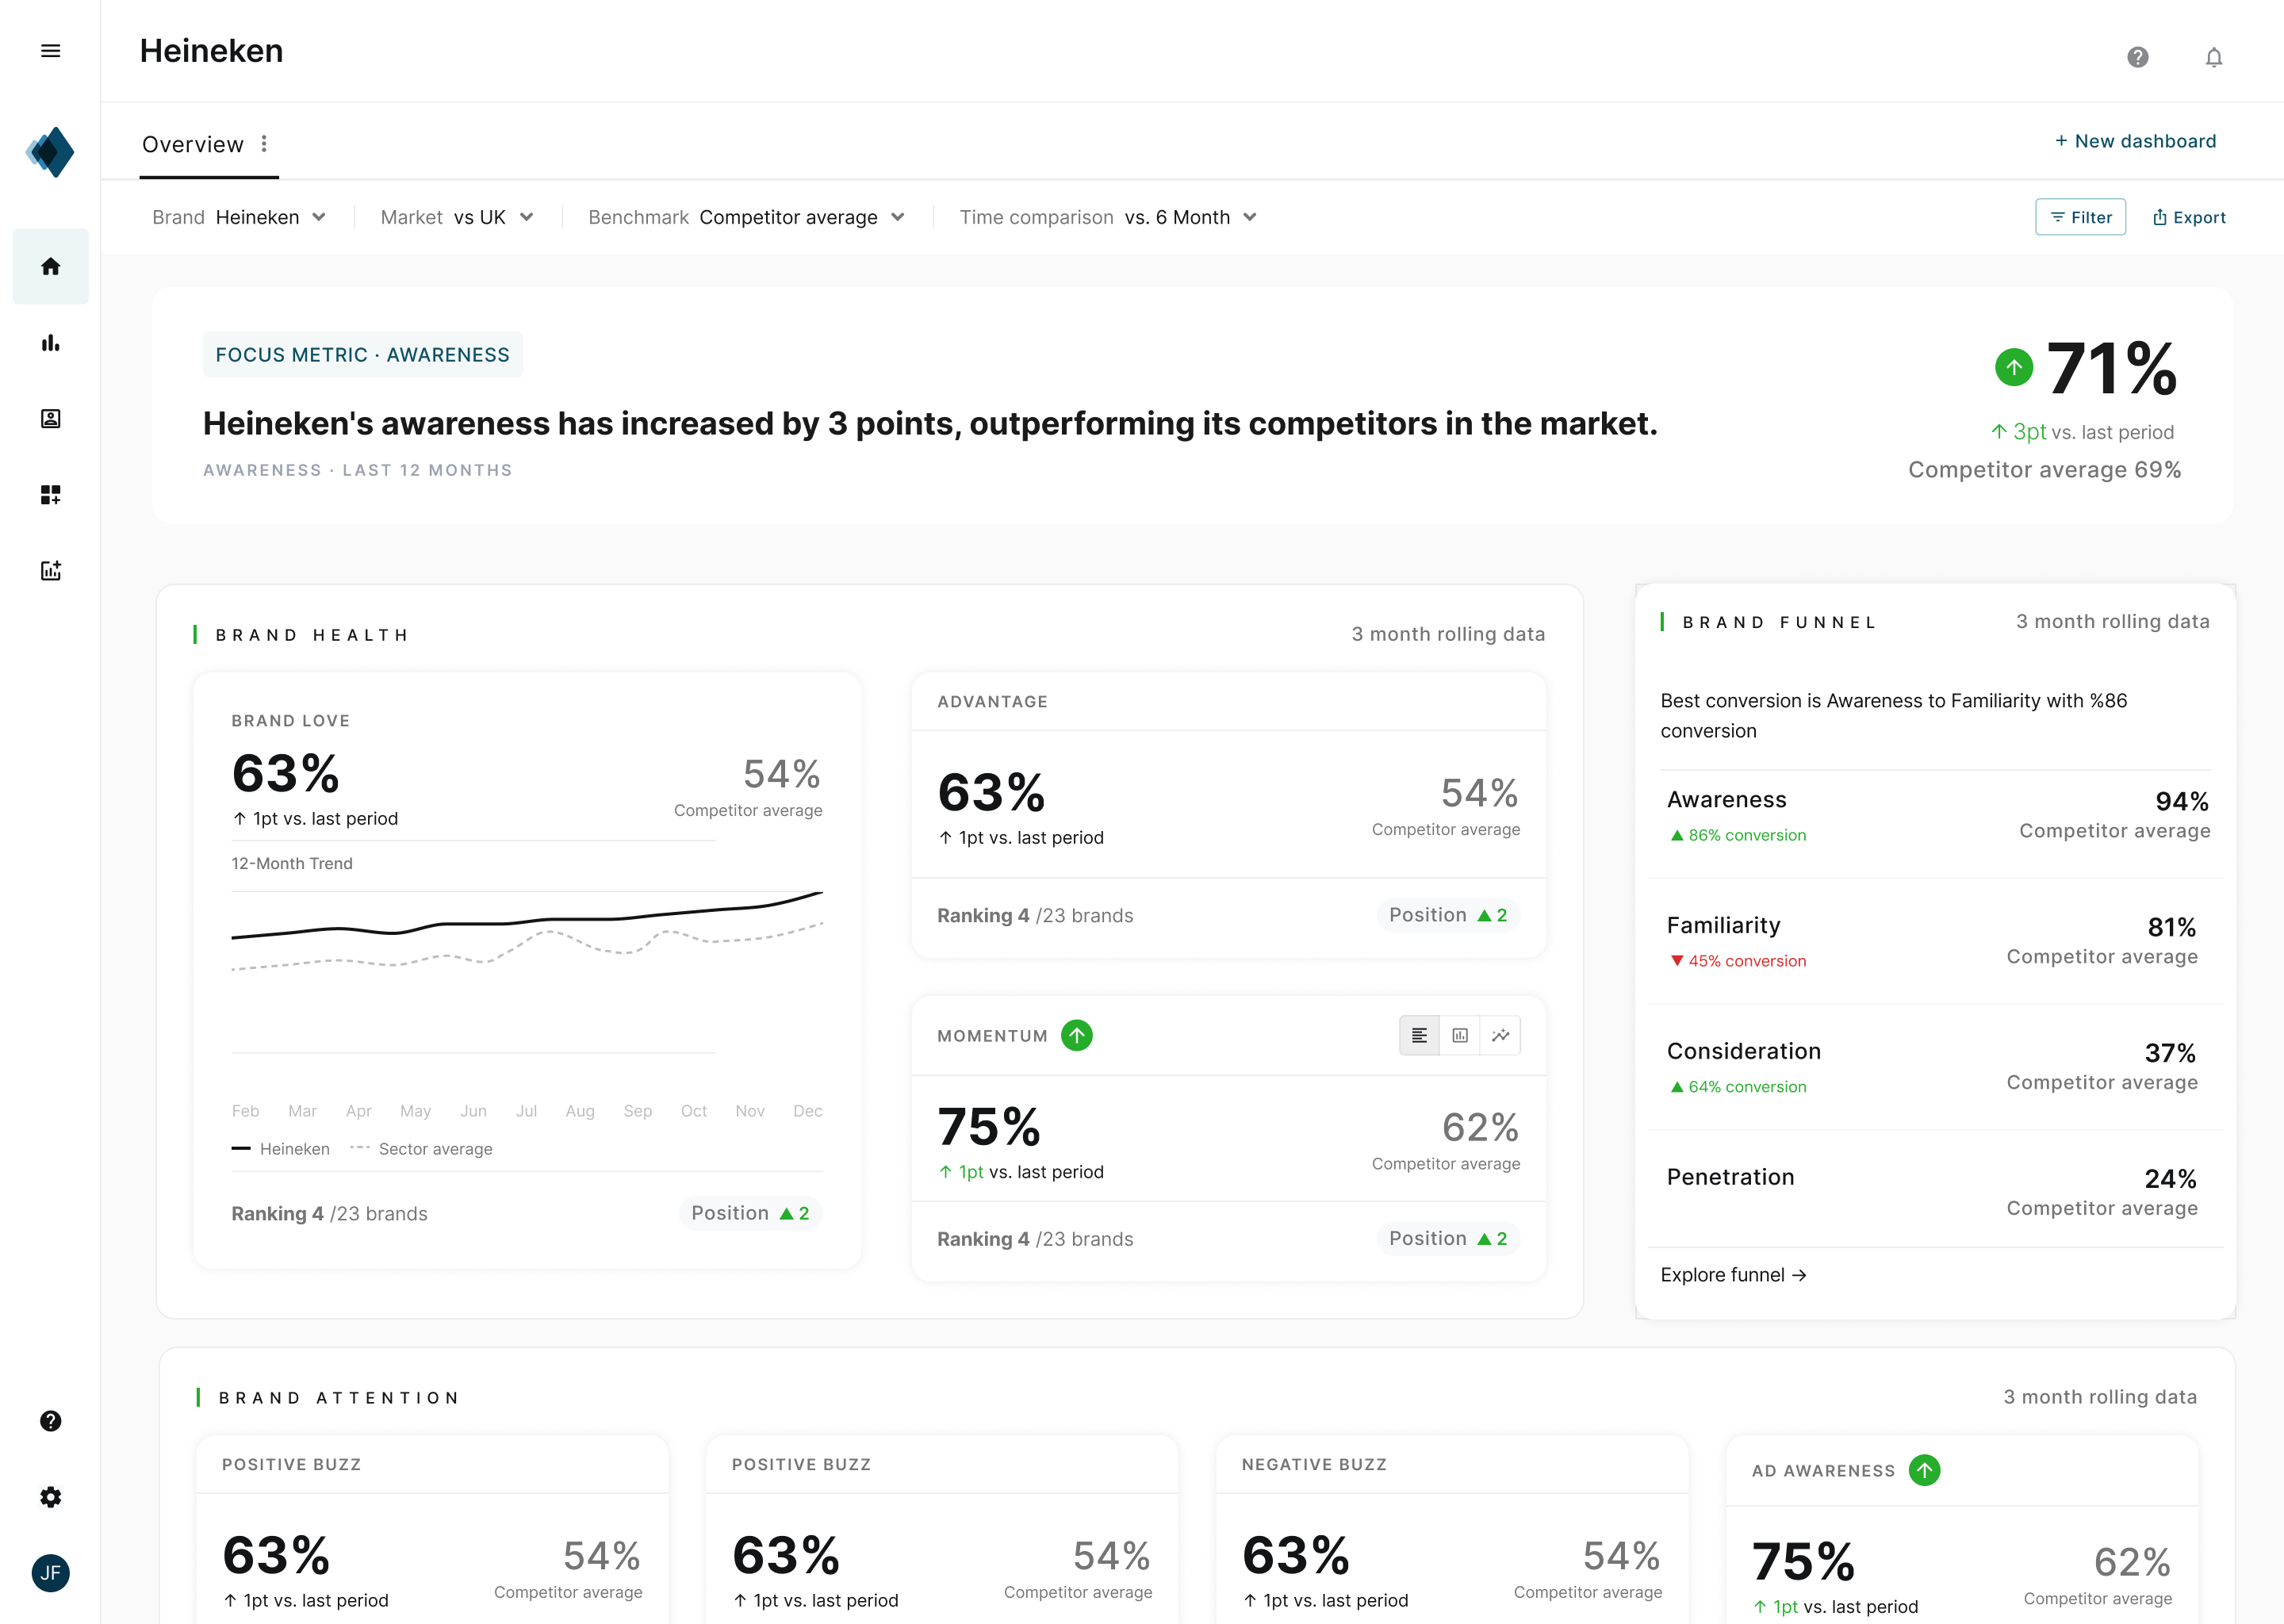Open the Benchmark Competitor average dropdown
This screenshot has width=2284, height=1624.
(747, 217)
